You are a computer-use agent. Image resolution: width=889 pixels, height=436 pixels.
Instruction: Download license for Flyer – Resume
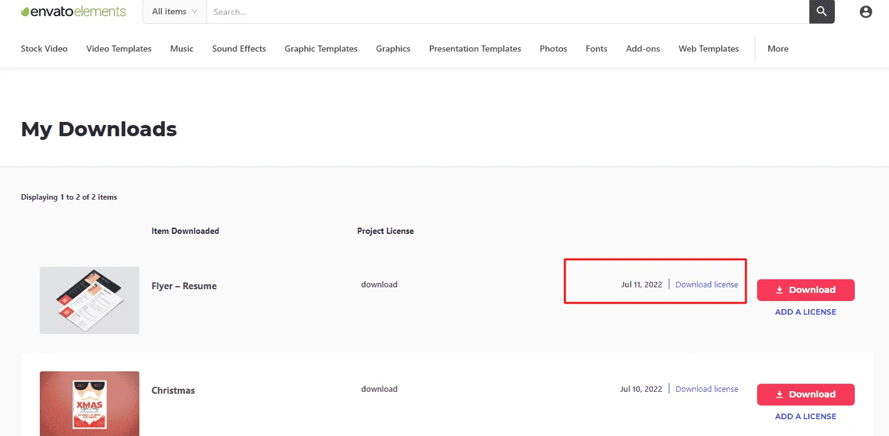coord(707,284)
